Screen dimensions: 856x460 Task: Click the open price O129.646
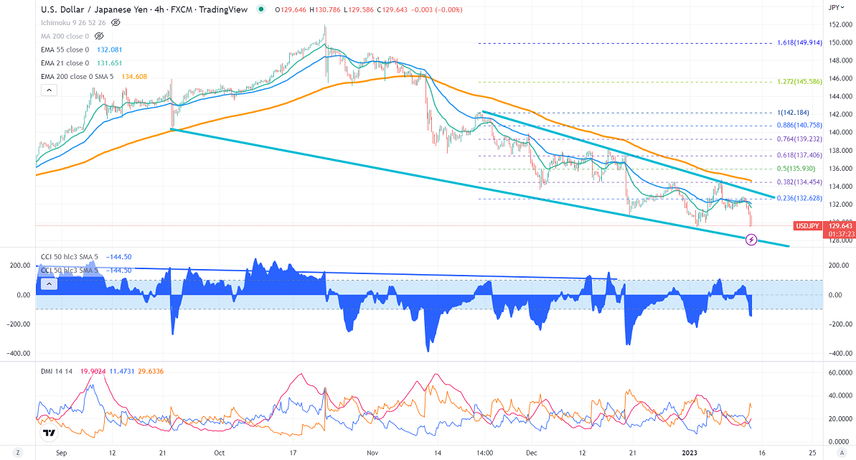click(291, 10)
